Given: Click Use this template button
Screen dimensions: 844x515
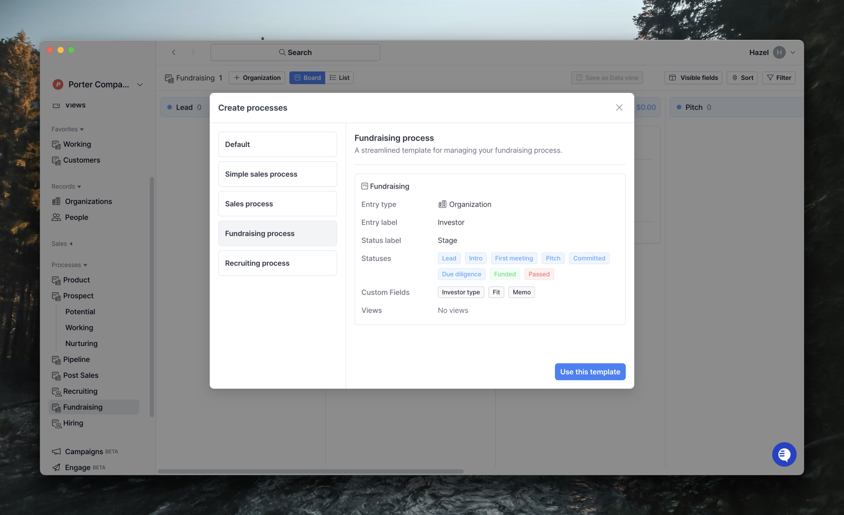Looking at the screenshot, I should click(590, 372).
